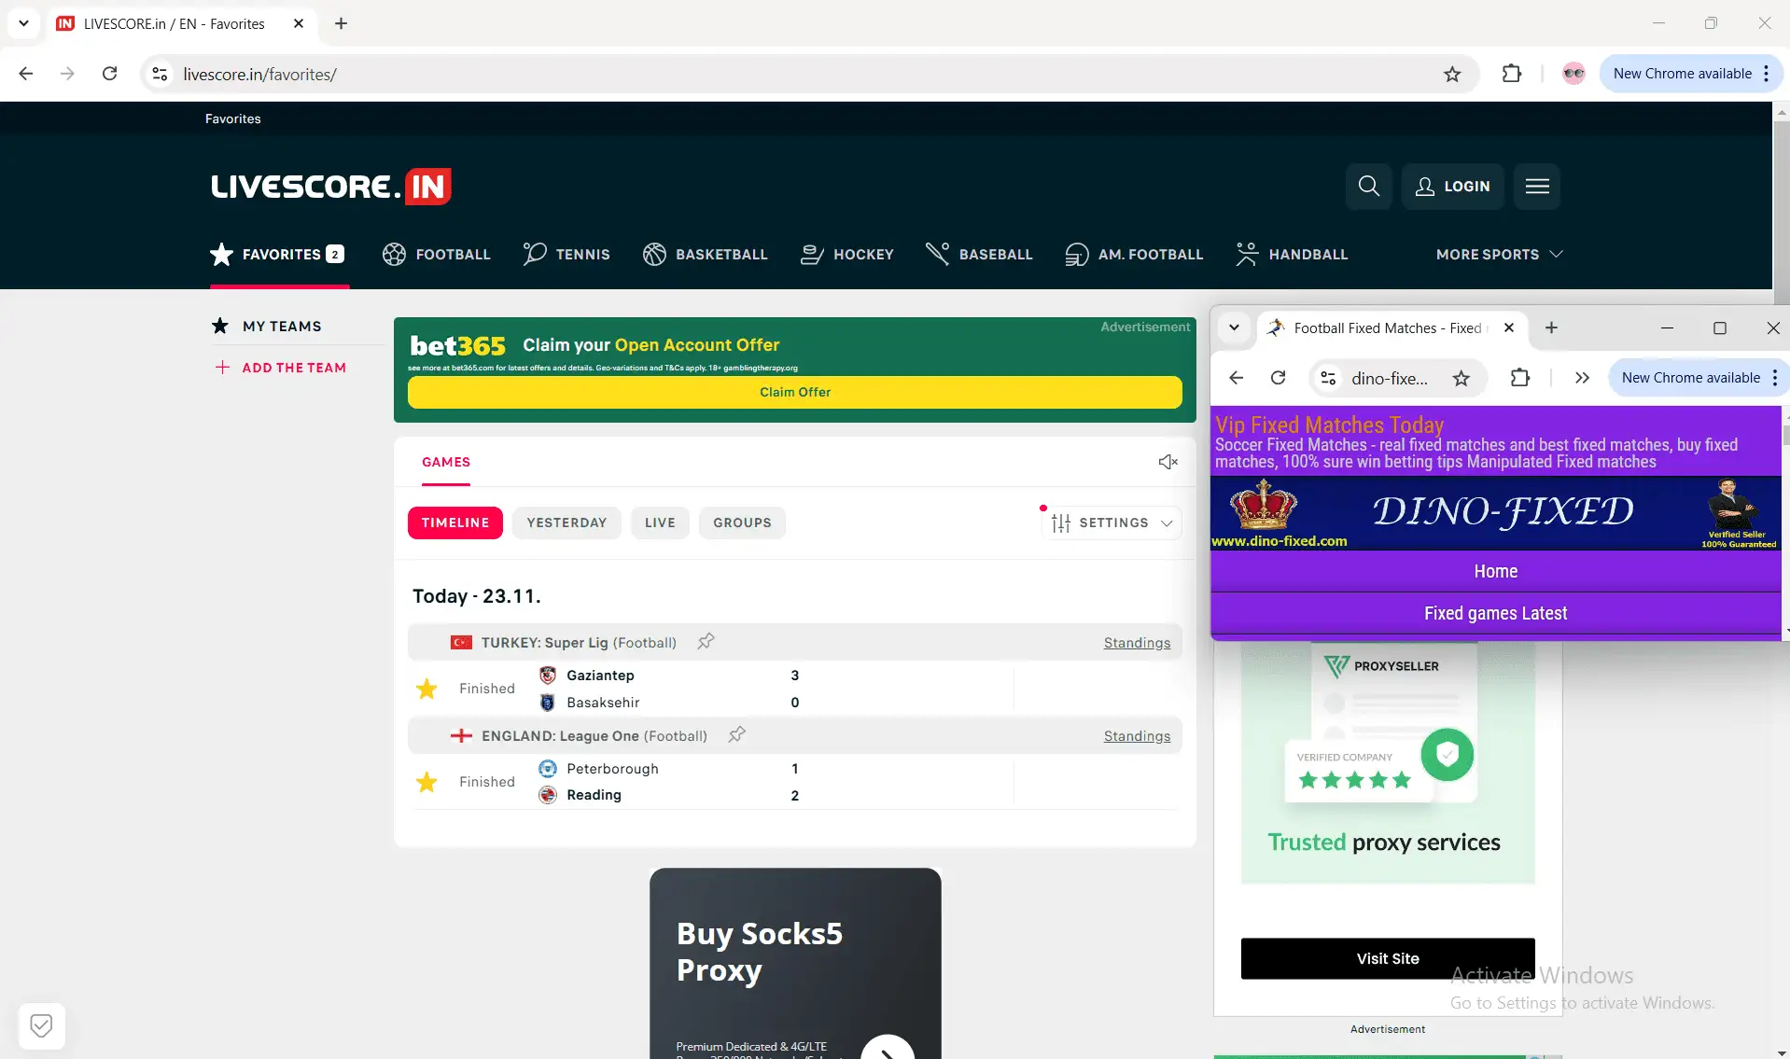Go to the Football section

pos(436,255)
